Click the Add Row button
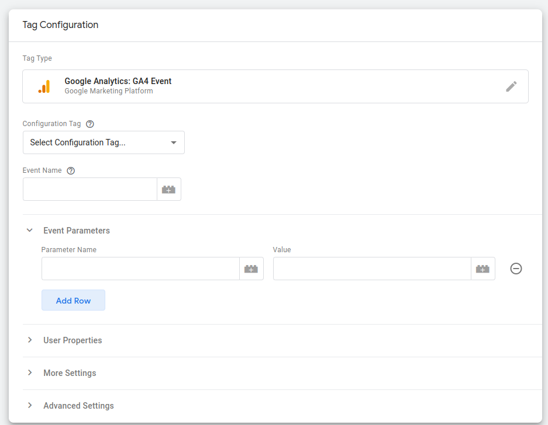This screenshot has height=425, width=548. click(73, 300)
